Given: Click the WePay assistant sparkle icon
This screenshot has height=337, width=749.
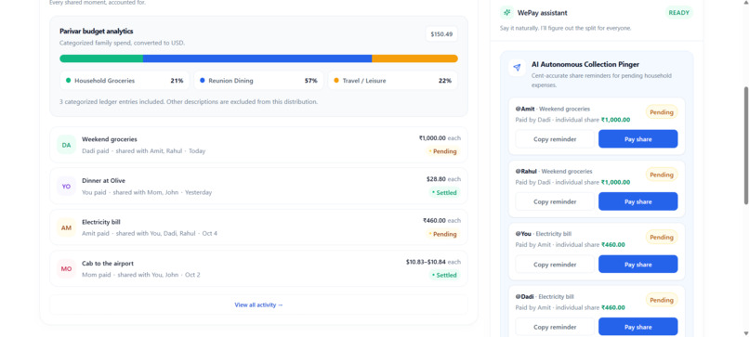Looking at the screenshot, I should click(506, 12).
